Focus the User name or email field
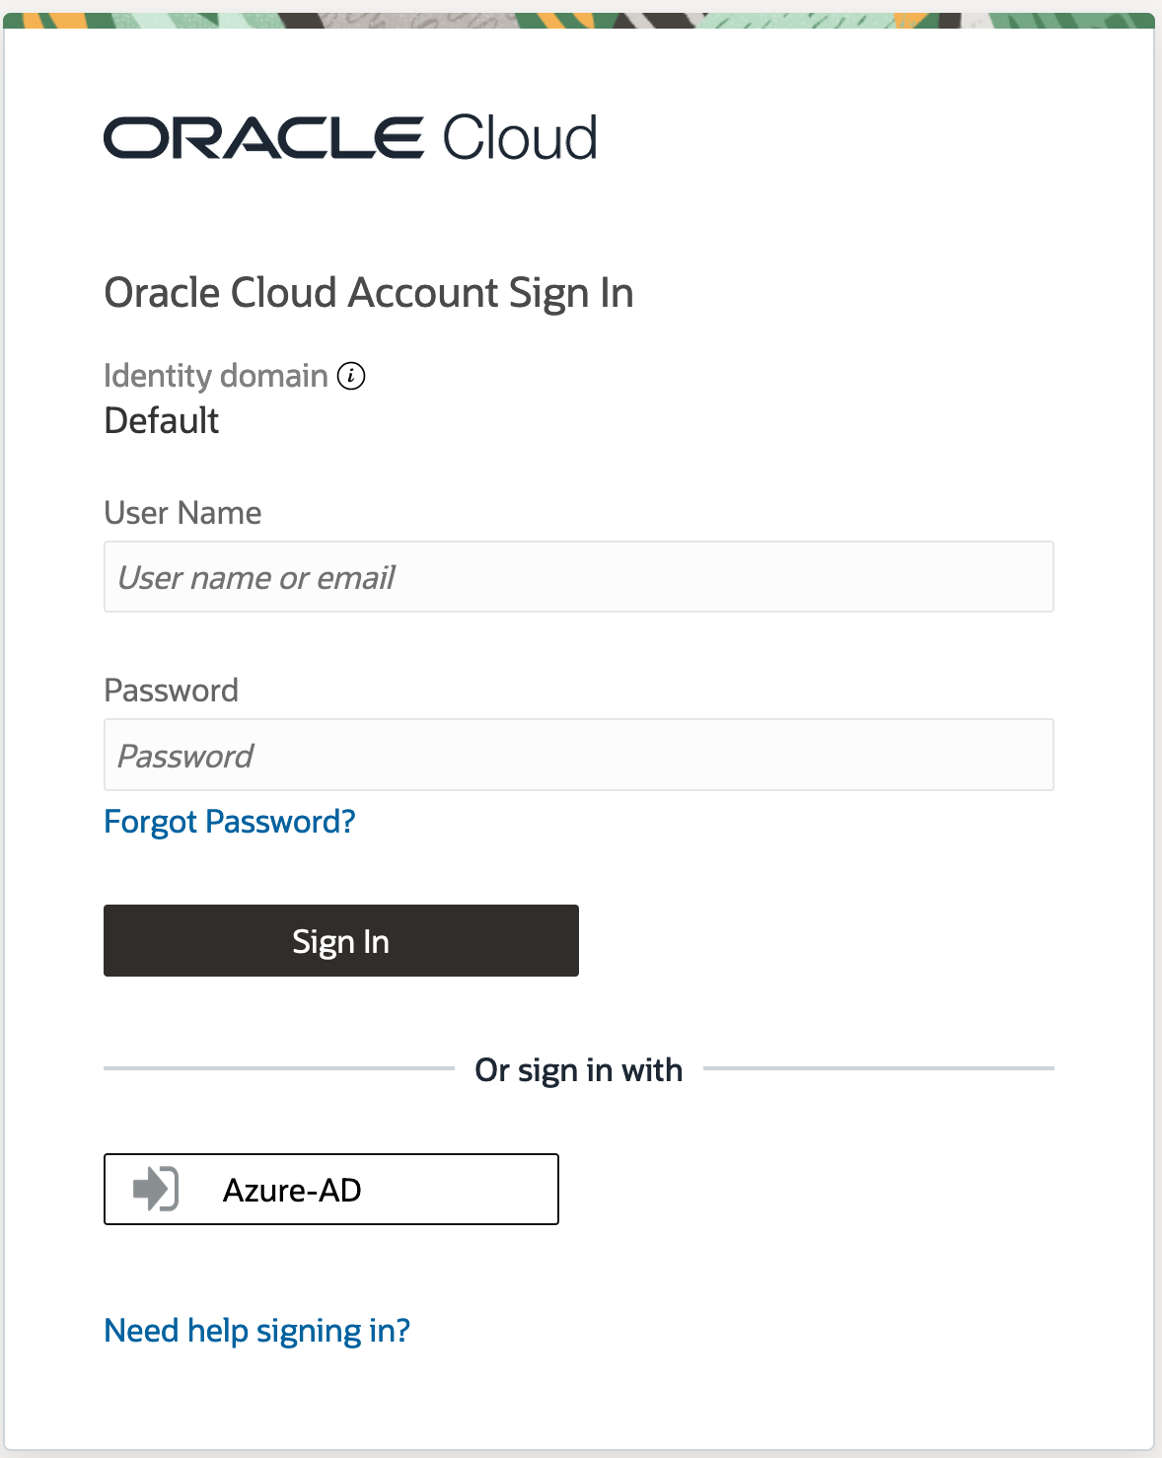1162x1458 pixels. (x=578, y=577)
